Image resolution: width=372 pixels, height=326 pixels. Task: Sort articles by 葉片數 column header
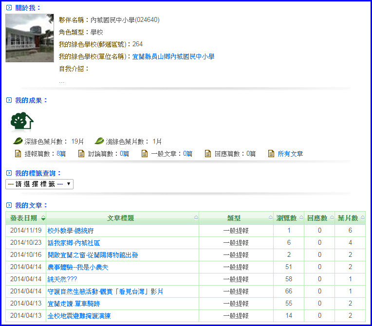coord(350,218)
